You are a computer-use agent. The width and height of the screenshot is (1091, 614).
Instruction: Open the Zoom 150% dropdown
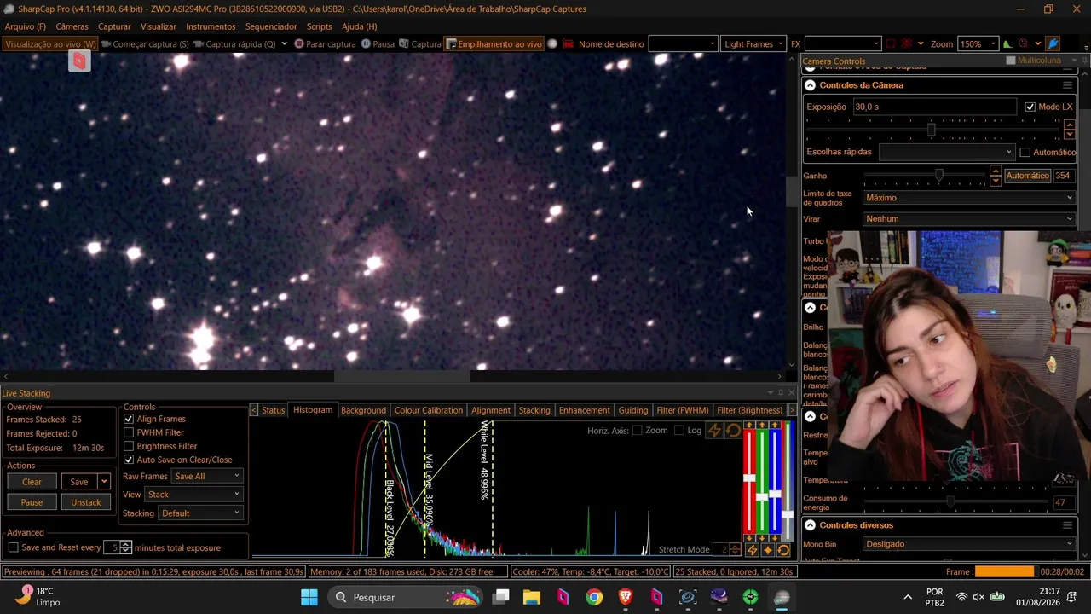pos(978,43)
